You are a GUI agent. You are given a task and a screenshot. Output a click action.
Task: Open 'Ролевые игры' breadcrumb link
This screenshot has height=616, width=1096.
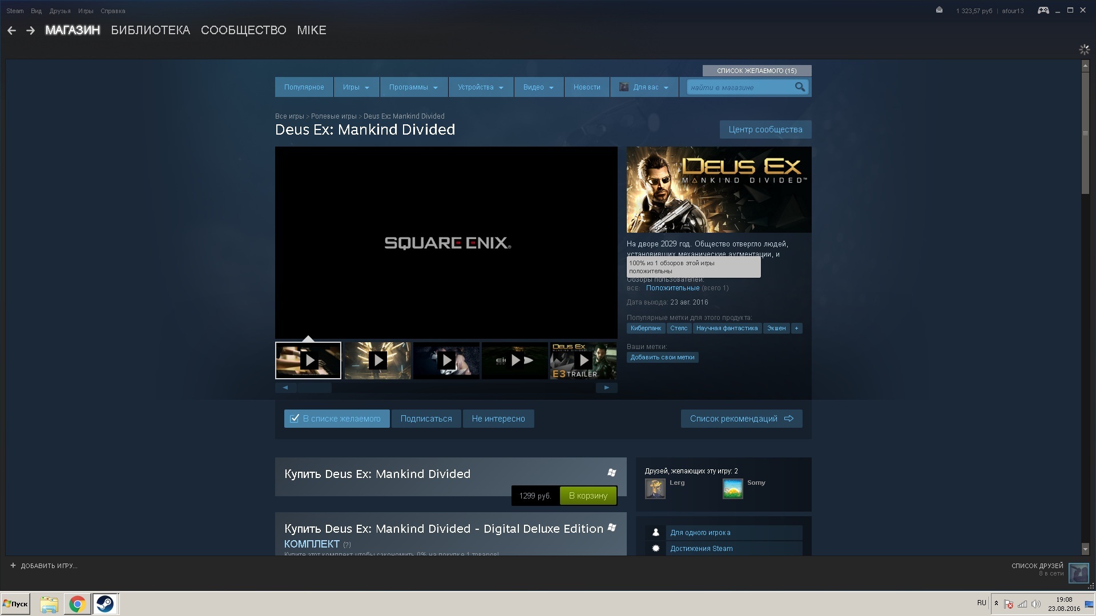pyautogui.click(x=333, y=116)
